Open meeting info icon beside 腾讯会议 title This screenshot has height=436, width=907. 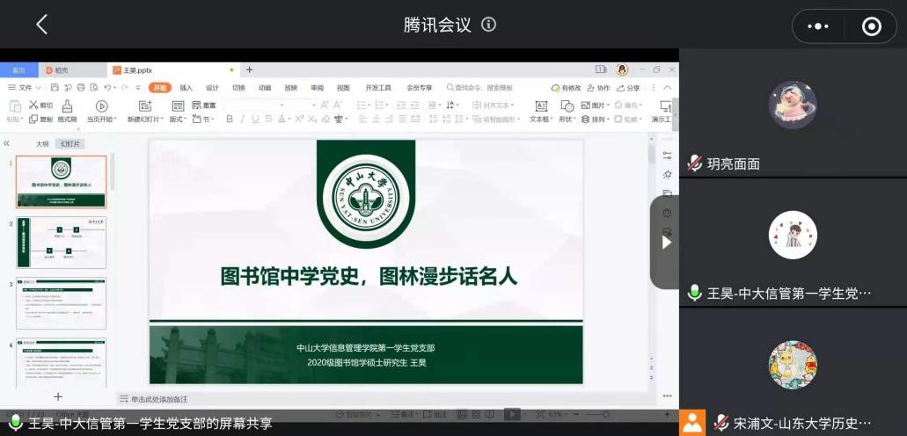pyautogui.click(x=489, y=25)
